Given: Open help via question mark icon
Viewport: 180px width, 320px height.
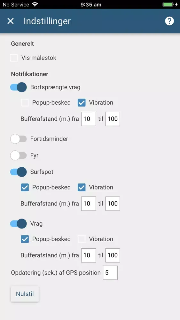Looking at the screenshot, I should tap(169, 21).
